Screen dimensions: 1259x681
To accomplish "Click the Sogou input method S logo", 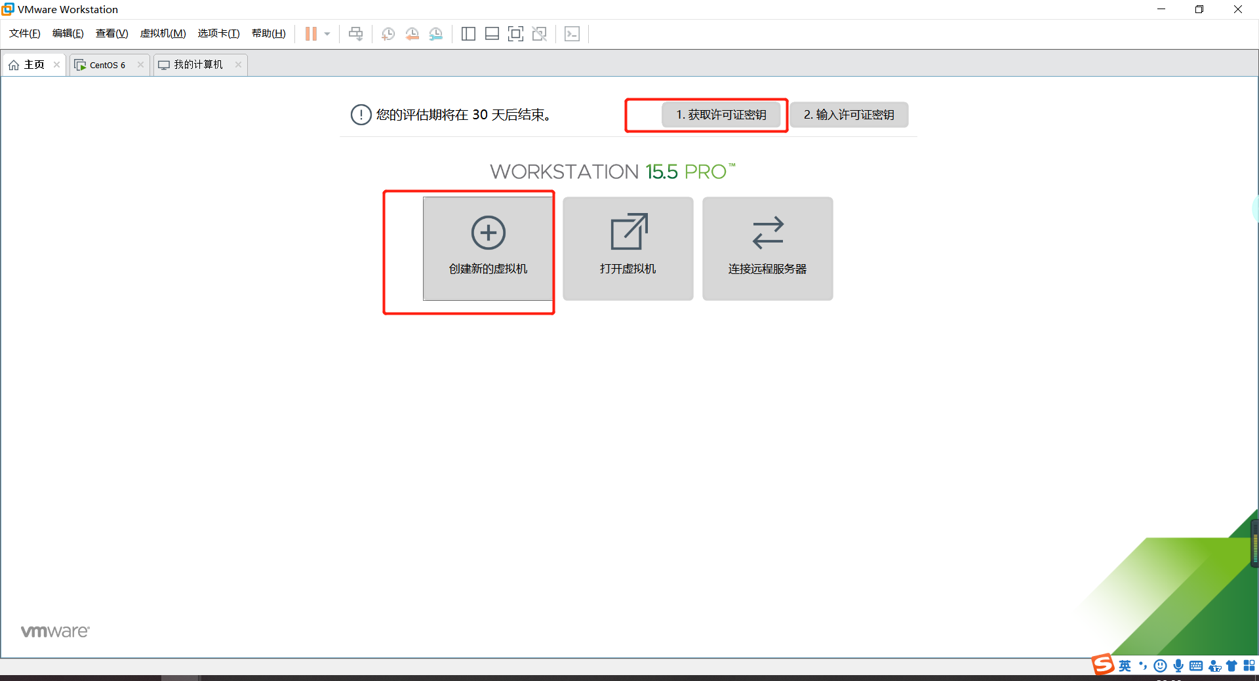I will coord(1103,665).
